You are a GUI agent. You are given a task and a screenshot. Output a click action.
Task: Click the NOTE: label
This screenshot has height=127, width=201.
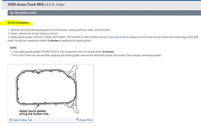point(14,48)
